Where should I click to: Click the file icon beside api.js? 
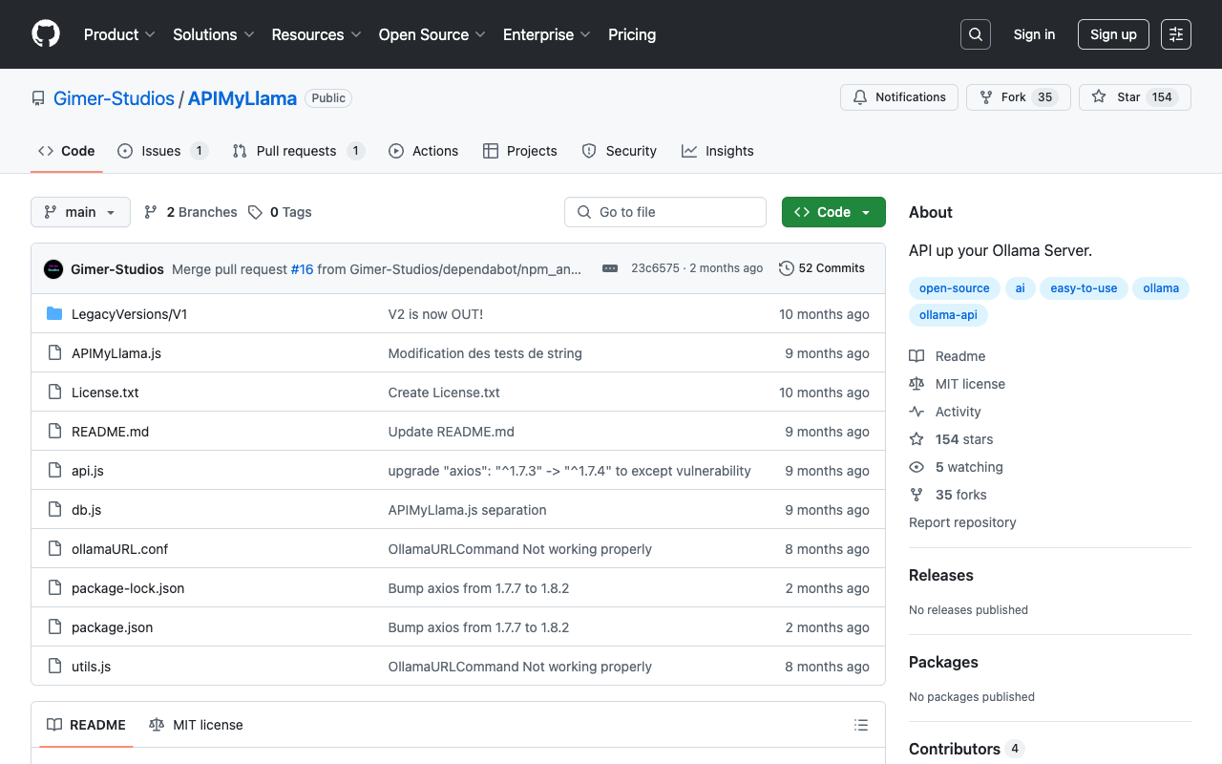pos(54,471)
